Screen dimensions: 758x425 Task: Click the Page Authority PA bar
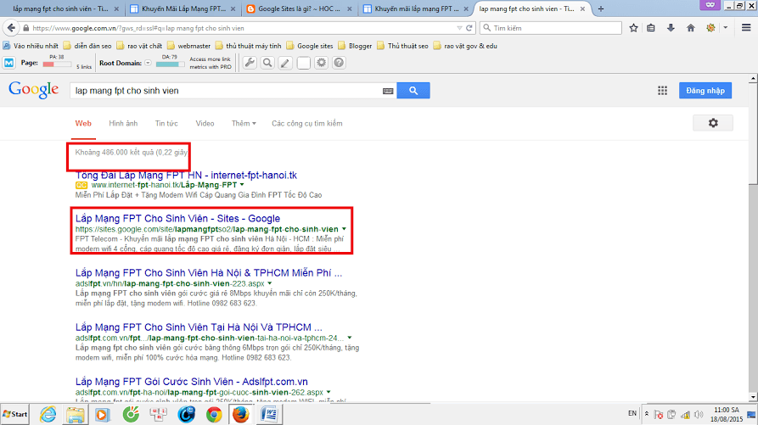coord(57,64)
